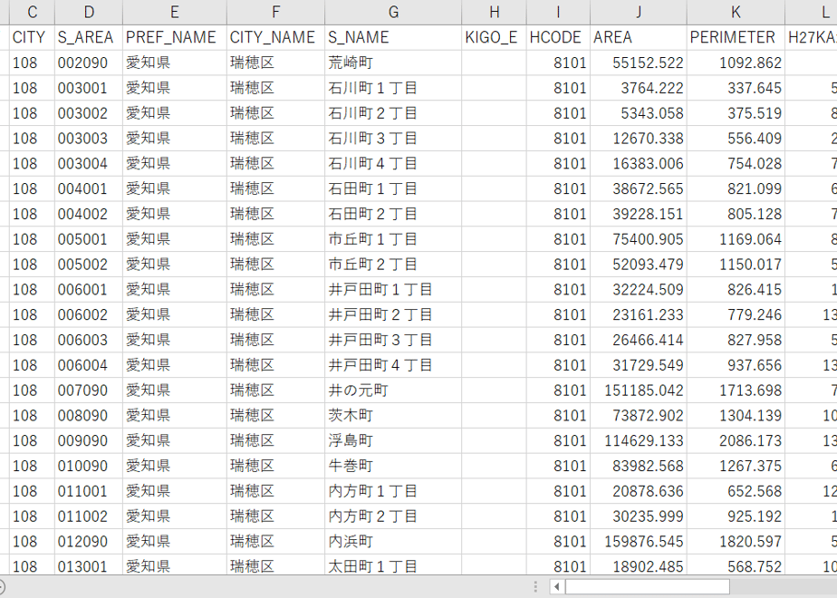The height and width of the screenshot is (598, 837).
Task: Select AREA value 75400.905
Action: pyautogui.click(x=639, y=239)
